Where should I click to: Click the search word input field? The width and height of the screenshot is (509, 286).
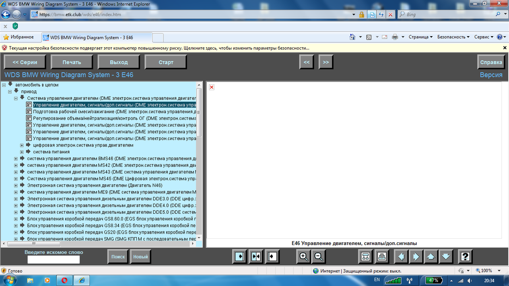(x=54, y=260)
